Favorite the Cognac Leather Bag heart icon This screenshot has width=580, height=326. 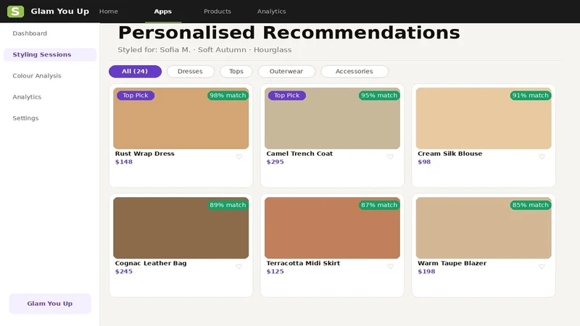239,267
